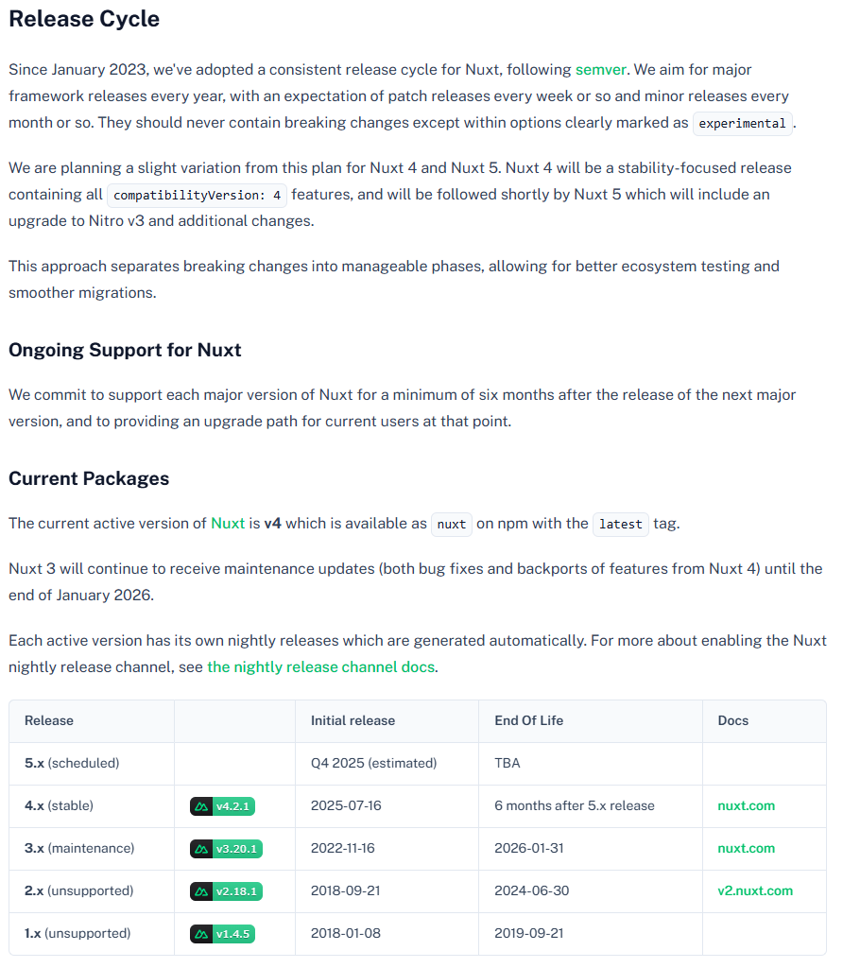Click the latest tag code label
Screen dimensions: 843x968
[x=621, y=525]
